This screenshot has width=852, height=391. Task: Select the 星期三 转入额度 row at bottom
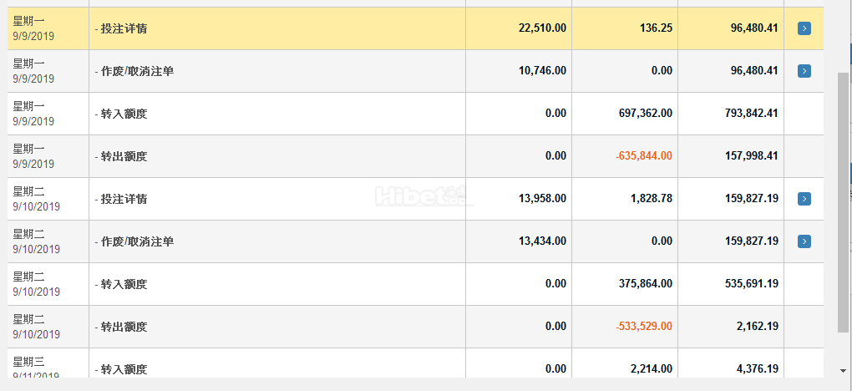pos(124,369)
